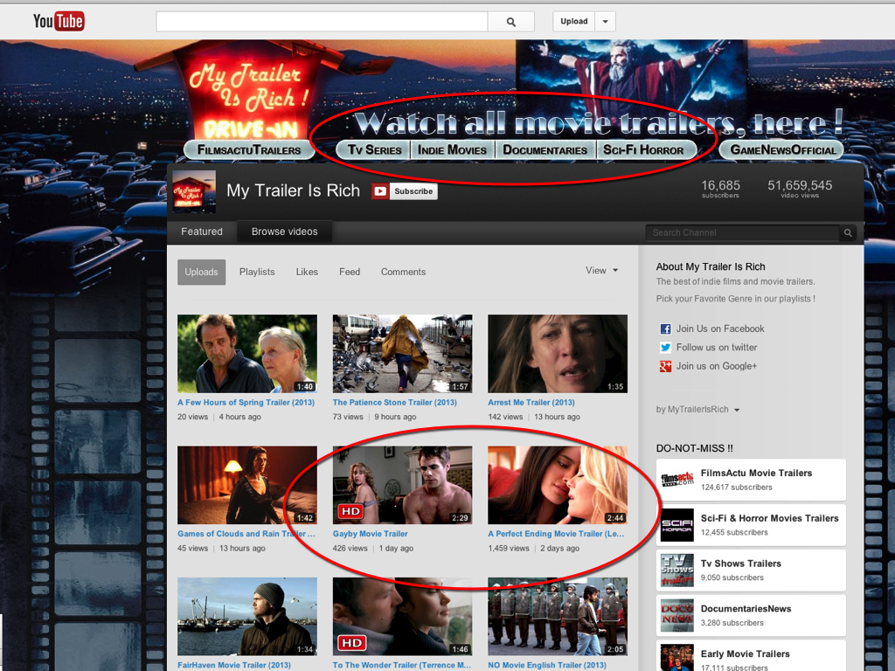The image size is (895, 671).
Task: Click the Google+ icon
Action: point(665,366)
